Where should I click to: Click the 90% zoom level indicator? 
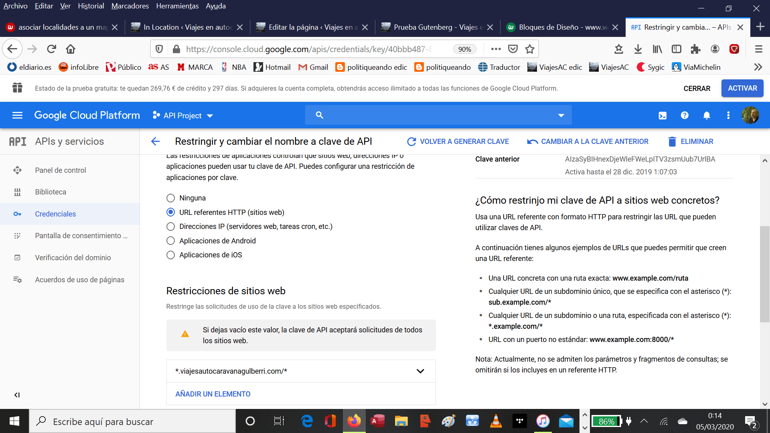pyautogui.click(x=464, y=49)
